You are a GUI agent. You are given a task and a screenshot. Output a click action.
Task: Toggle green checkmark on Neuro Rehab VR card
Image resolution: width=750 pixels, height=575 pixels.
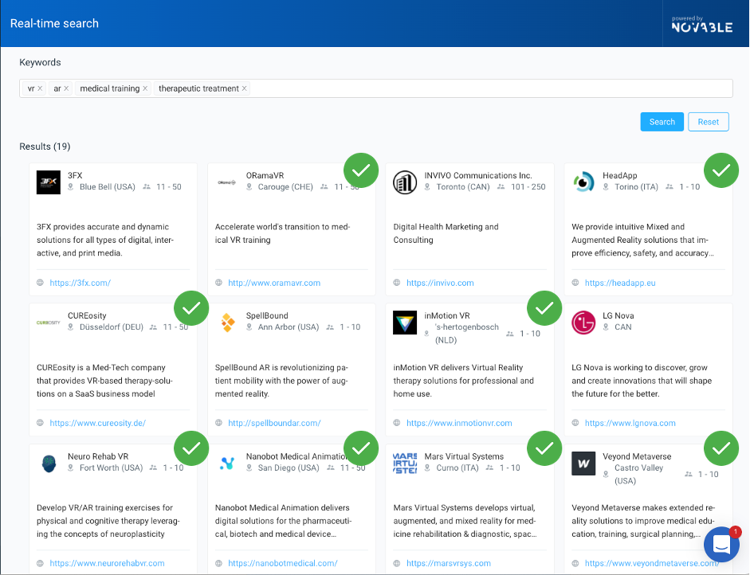(191, 448)
